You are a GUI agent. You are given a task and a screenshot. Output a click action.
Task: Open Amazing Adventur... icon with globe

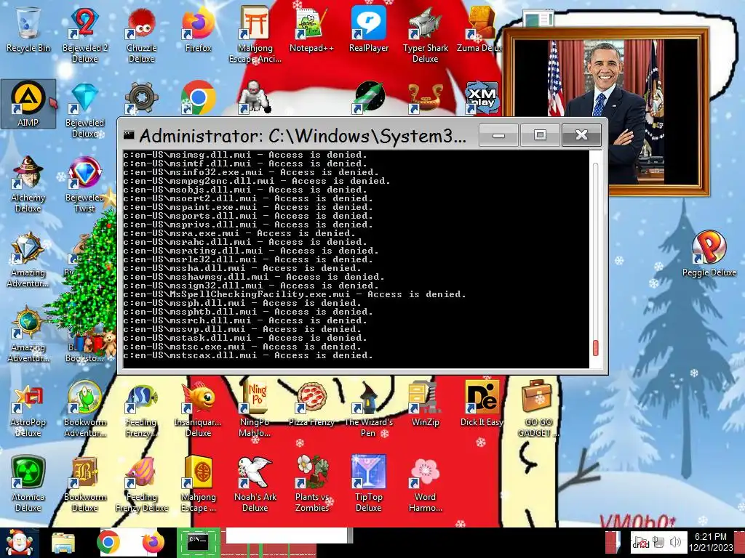[28, 334]
